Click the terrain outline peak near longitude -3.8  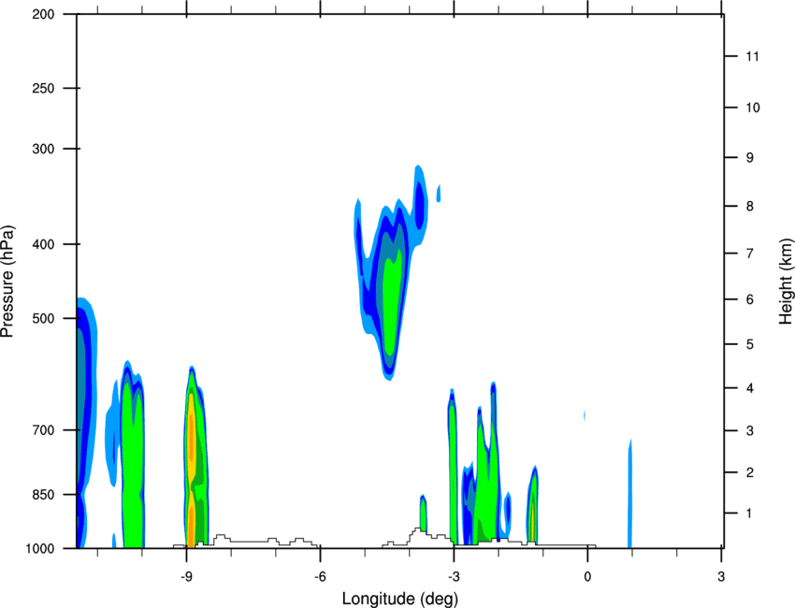click(x=418, y=530)
